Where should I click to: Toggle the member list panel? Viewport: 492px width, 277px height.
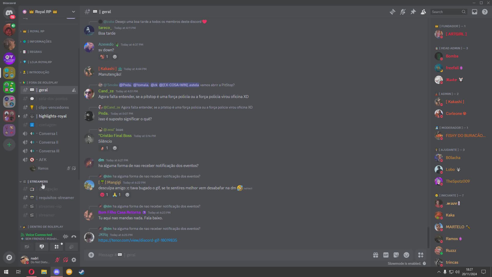(x=423, y=12)
